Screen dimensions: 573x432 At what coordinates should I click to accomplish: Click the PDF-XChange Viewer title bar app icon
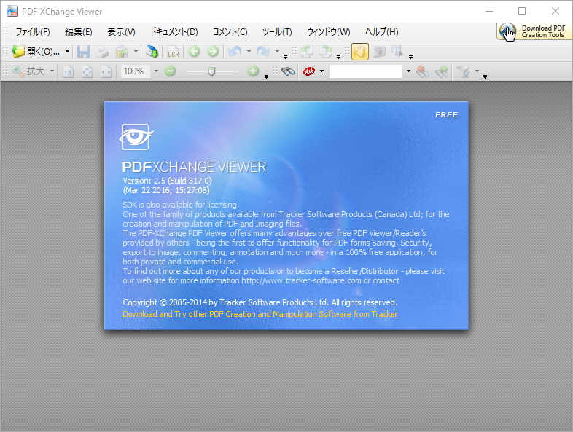(x=12, y=12)
